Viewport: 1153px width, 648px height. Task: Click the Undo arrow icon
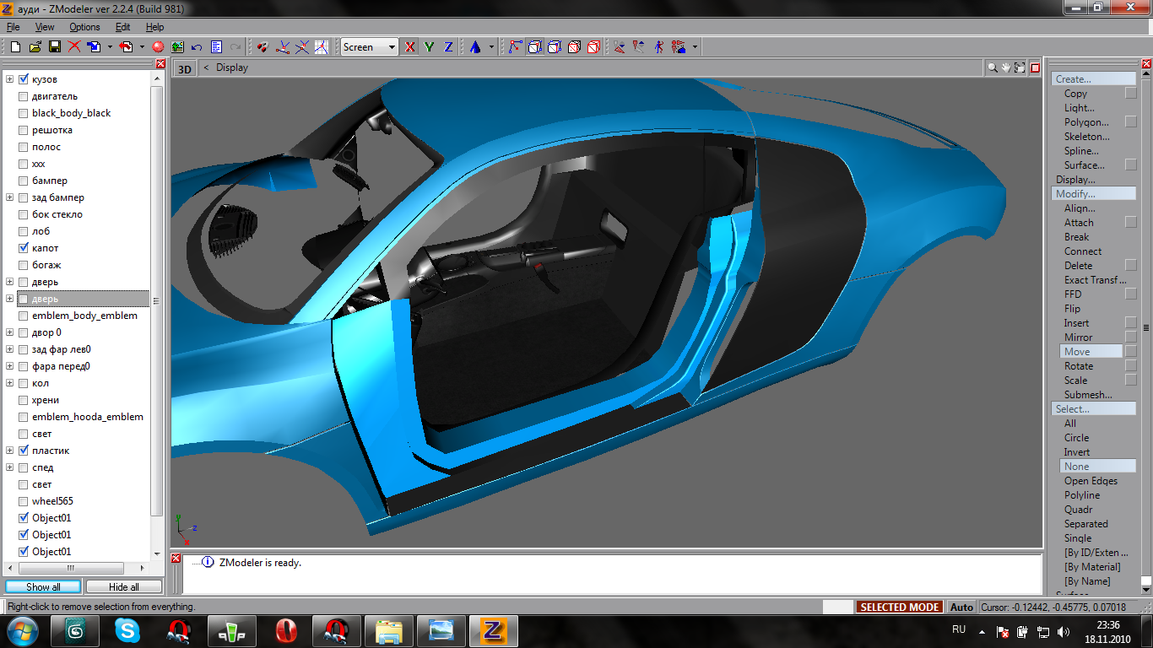point(197,47)
